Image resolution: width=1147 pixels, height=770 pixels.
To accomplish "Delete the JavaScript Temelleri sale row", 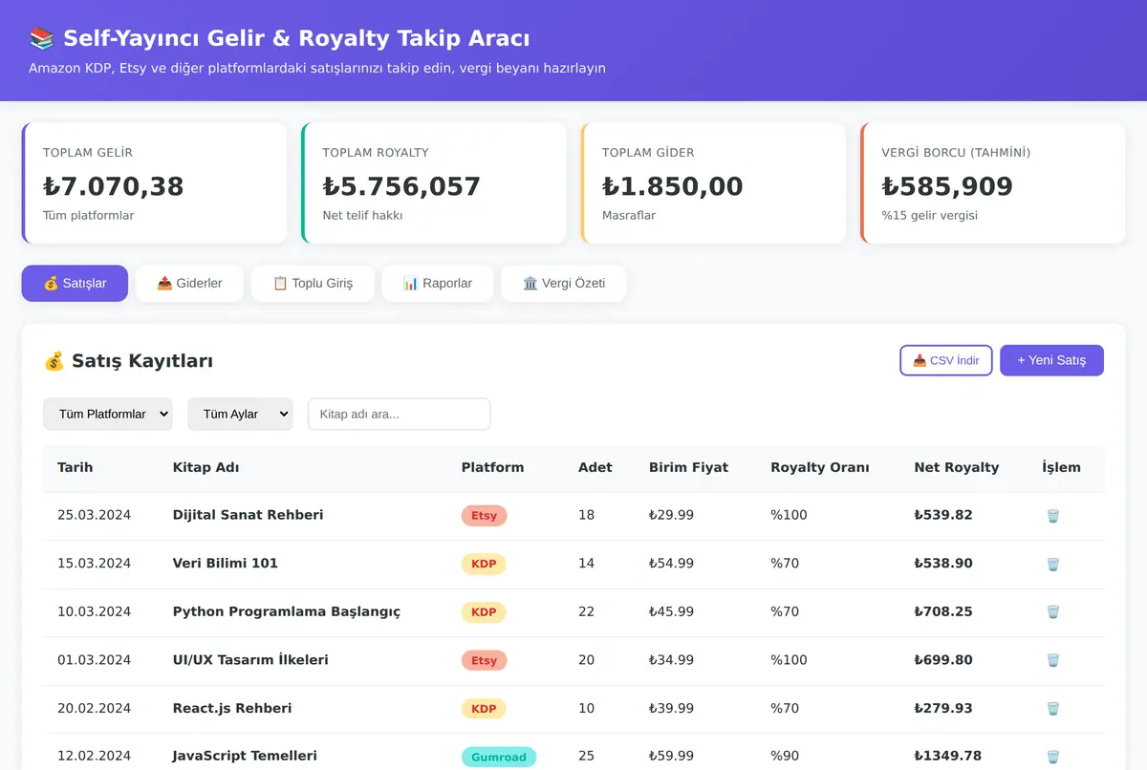I will point(1052,757).
